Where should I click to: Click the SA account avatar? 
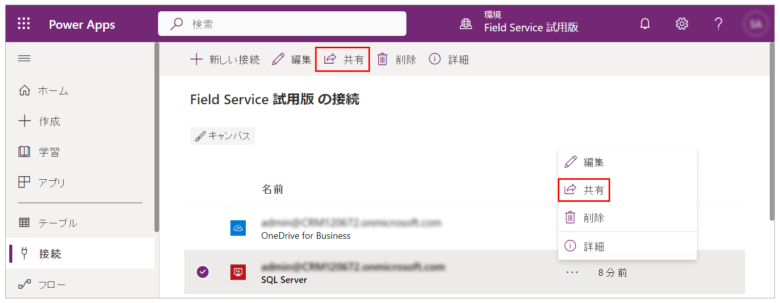(755, 23)
